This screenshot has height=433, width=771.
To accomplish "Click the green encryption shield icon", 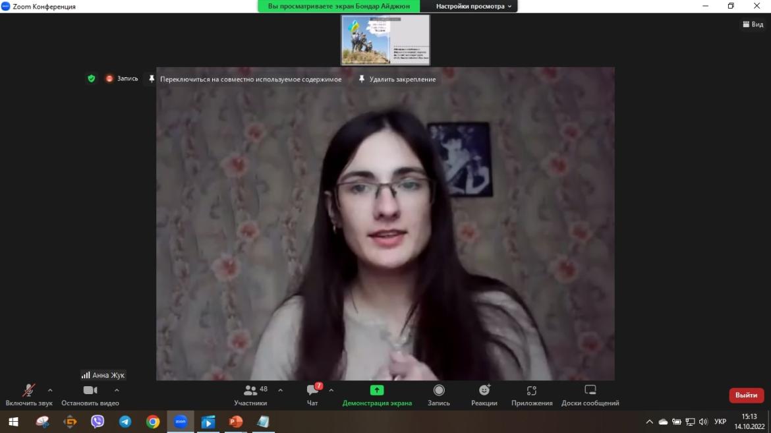I will (x=92, y=78).
